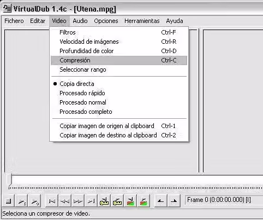Step forward with the fast-forward arrows button
Screen dimensions: 263x220
[78, 201]
